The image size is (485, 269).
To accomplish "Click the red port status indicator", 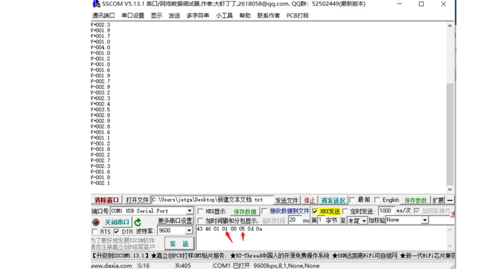I will [96, 222].
